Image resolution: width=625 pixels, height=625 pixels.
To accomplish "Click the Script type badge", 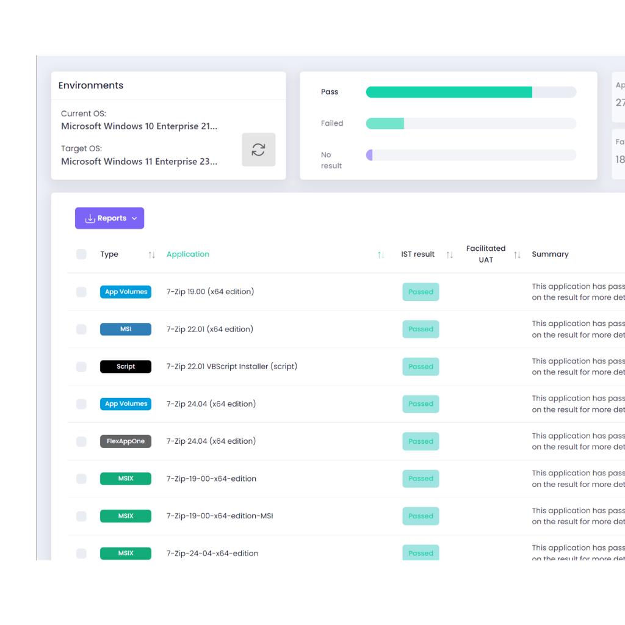I will 126,367.
